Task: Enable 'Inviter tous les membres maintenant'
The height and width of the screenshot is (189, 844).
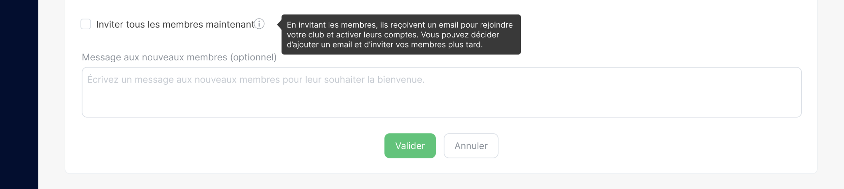Action: 85,24
